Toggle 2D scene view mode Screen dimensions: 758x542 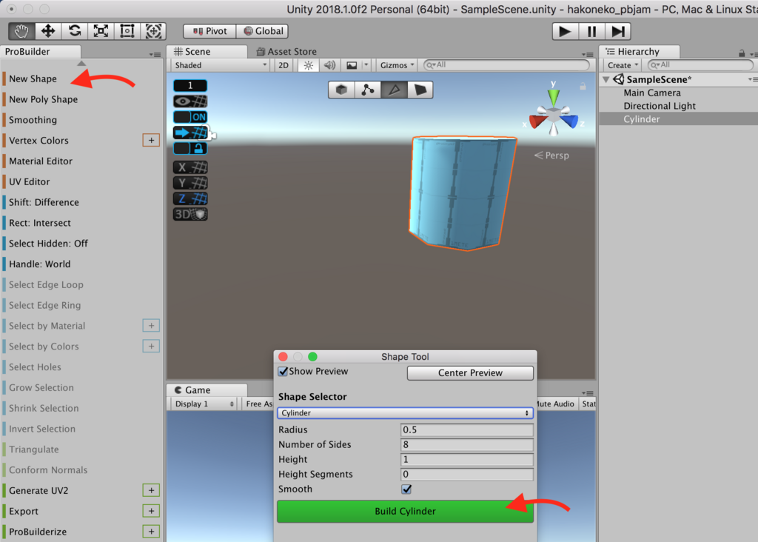tap(284, 65)
